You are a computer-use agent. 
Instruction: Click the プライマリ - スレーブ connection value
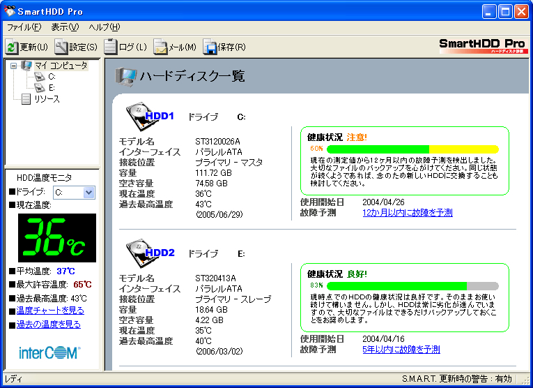[233, 299]
